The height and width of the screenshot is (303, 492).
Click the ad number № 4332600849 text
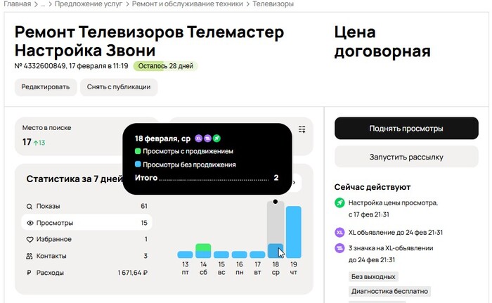pyautogui.click(x=40, y=66)
